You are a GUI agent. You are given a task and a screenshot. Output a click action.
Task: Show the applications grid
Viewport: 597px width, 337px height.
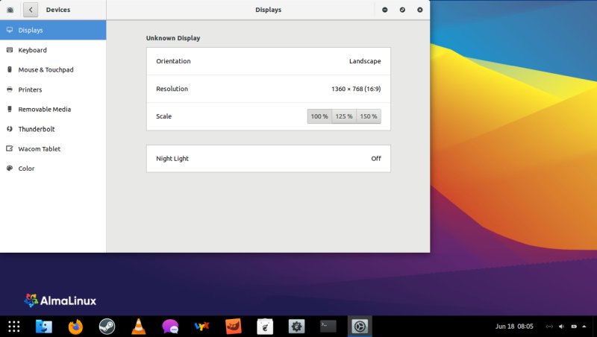[x=13, y=326]
